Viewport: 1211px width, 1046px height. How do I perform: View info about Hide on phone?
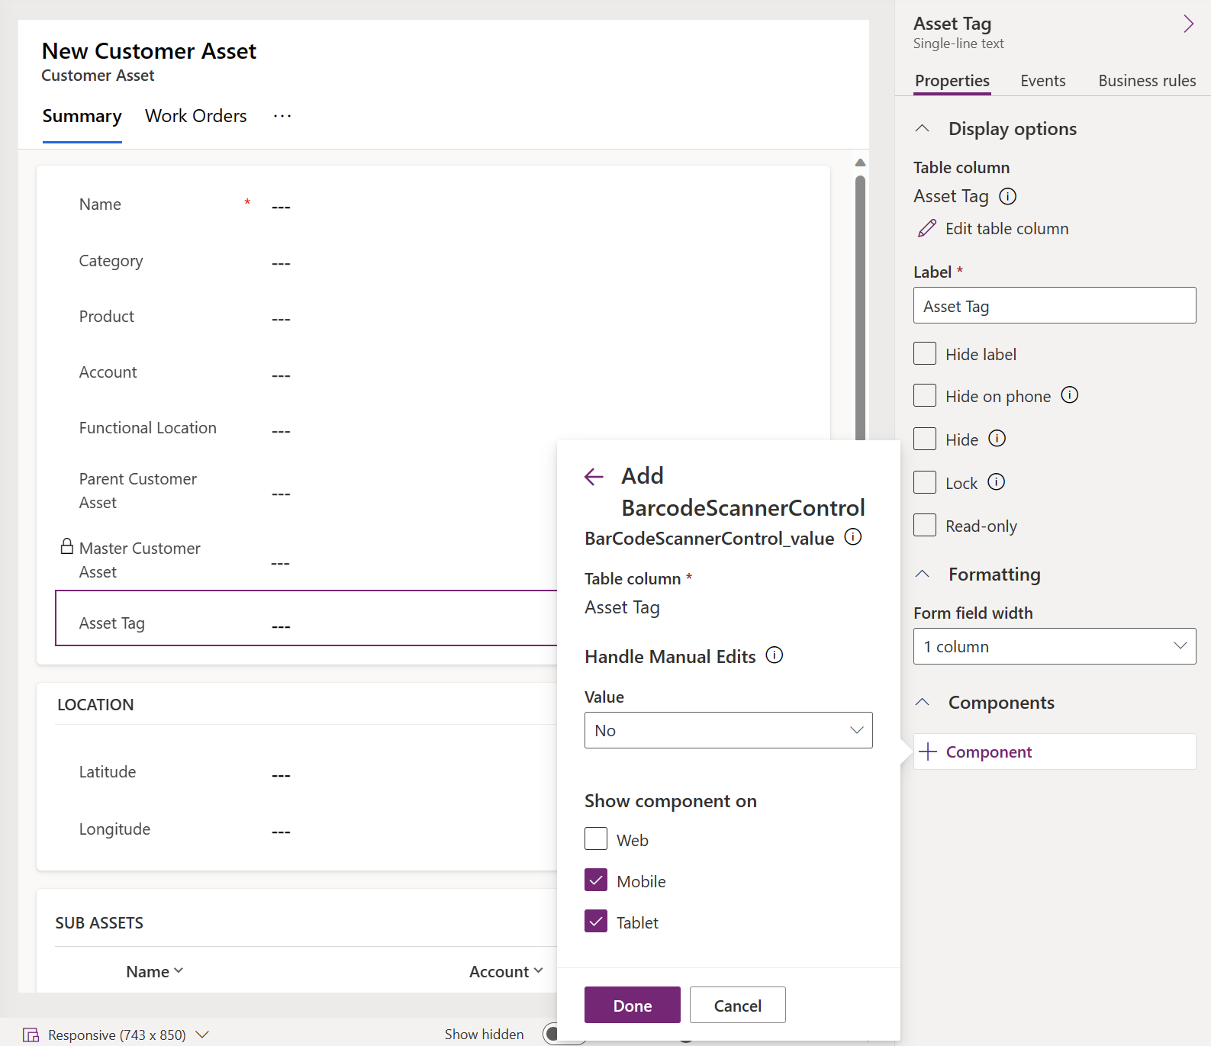1070,395
